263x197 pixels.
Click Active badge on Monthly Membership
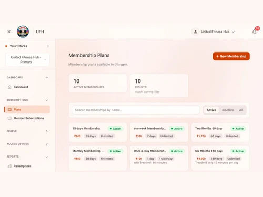coord(115,151)
